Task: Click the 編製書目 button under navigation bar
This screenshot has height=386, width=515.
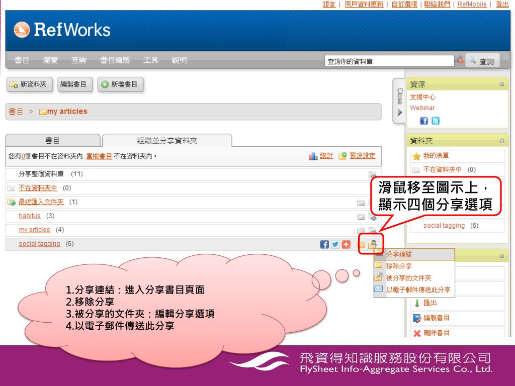Action: tap(74, 84)
